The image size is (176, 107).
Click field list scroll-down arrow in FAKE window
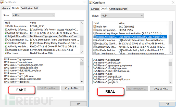(82, 52)
